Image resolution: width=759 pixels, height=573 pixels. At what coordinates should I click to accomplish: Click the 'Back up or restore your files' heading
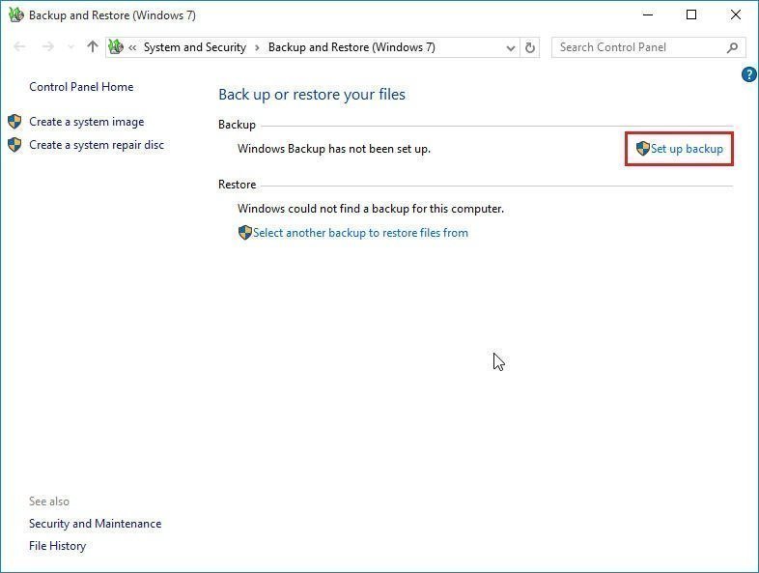point(312,95)
